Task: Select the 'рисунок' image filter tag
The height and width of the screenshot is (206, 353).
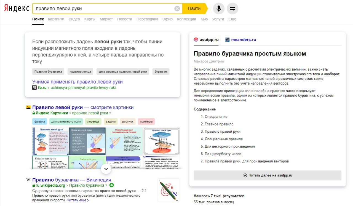Action: point(128,122)
